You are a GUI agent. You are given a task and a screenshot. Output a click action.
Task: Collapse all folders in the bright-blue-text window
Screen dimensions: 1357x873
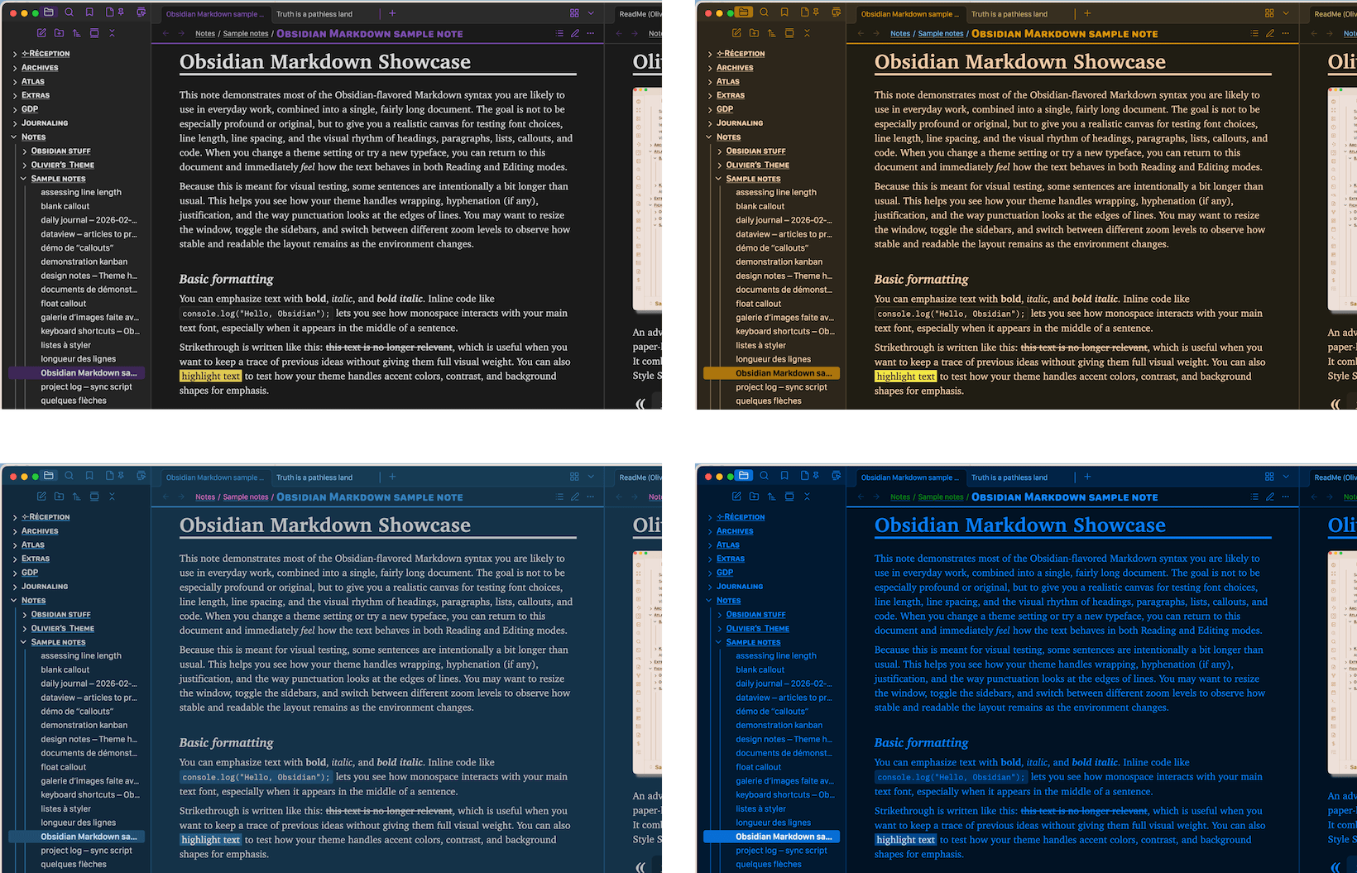[x=807, y=496]
